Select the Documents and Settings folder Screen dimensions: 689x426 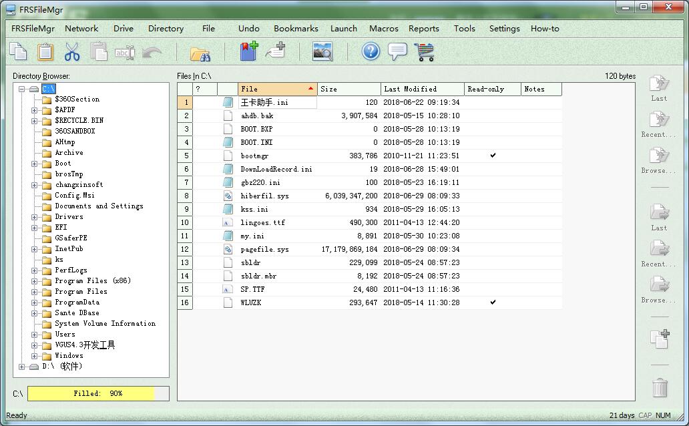tap(99, 206)
